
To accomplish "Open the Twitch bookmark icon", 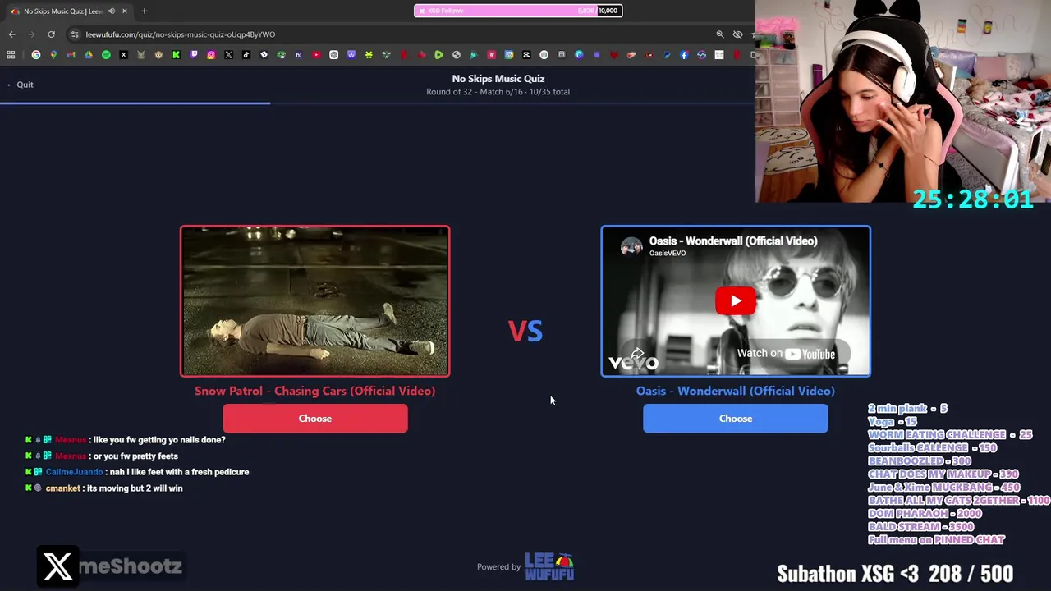I will [x=194, y=55].
